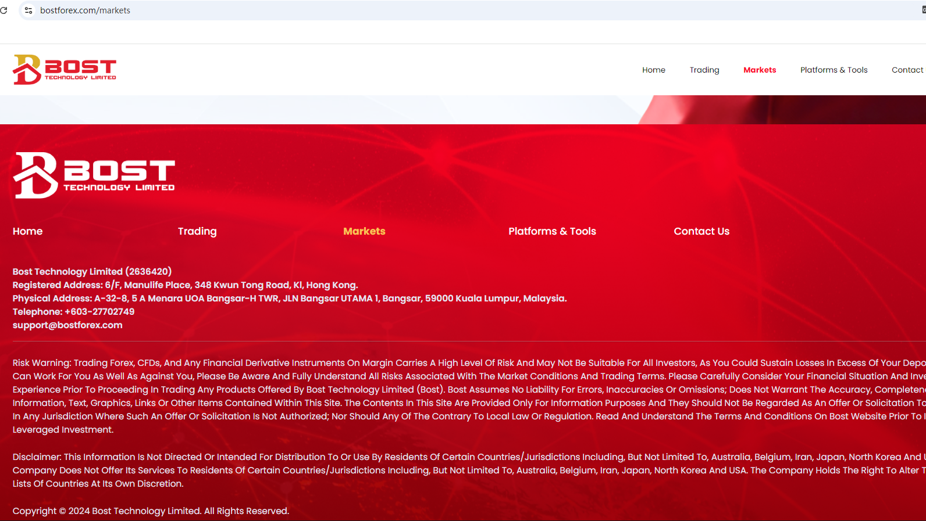The image size is (926, 521).
Task: Click the Disclaimer paragraph first line
Action: (469, 457)
